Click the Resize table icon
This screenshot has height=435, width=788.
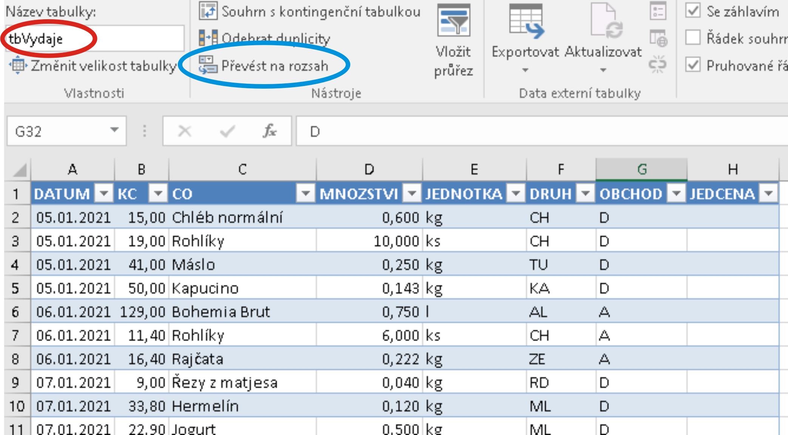pos(18,66)
